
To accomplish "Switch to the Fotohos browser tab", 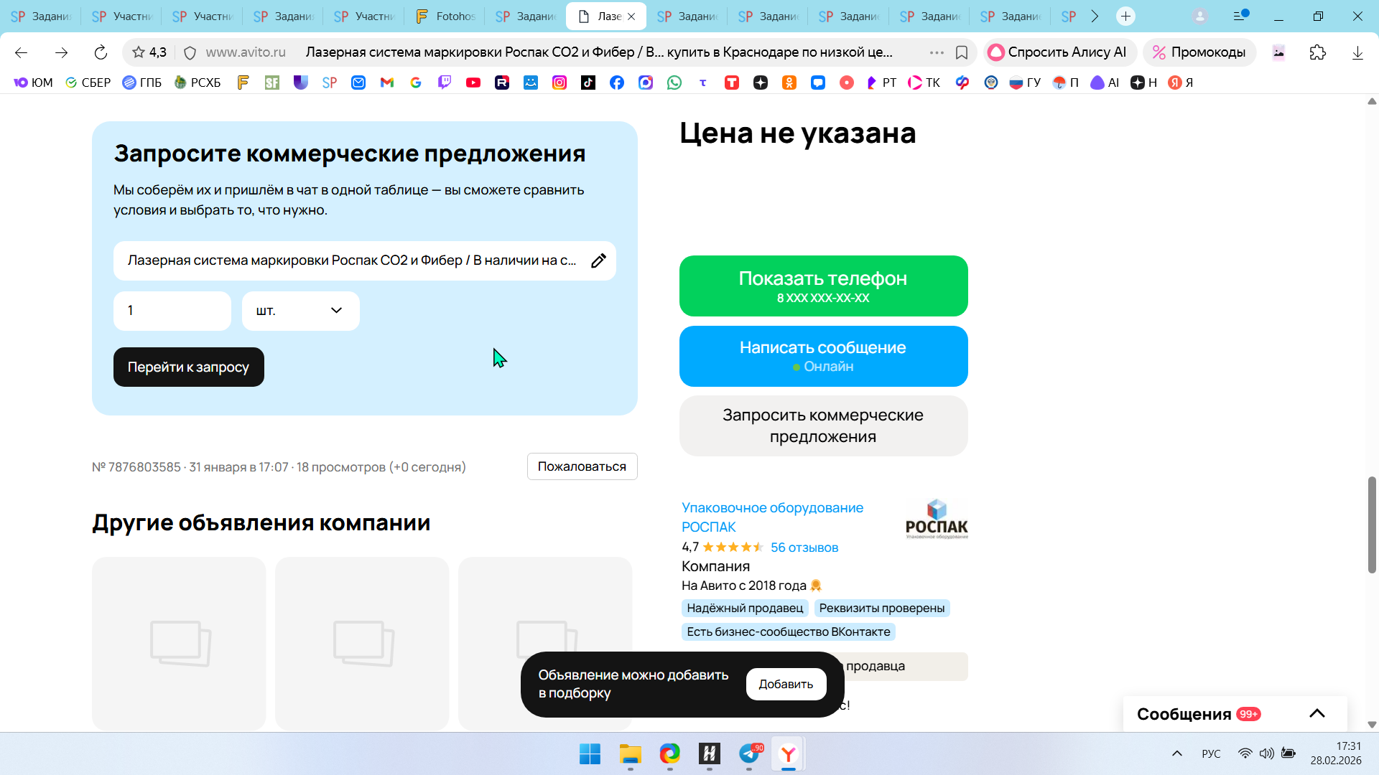I will pos(446,16).
